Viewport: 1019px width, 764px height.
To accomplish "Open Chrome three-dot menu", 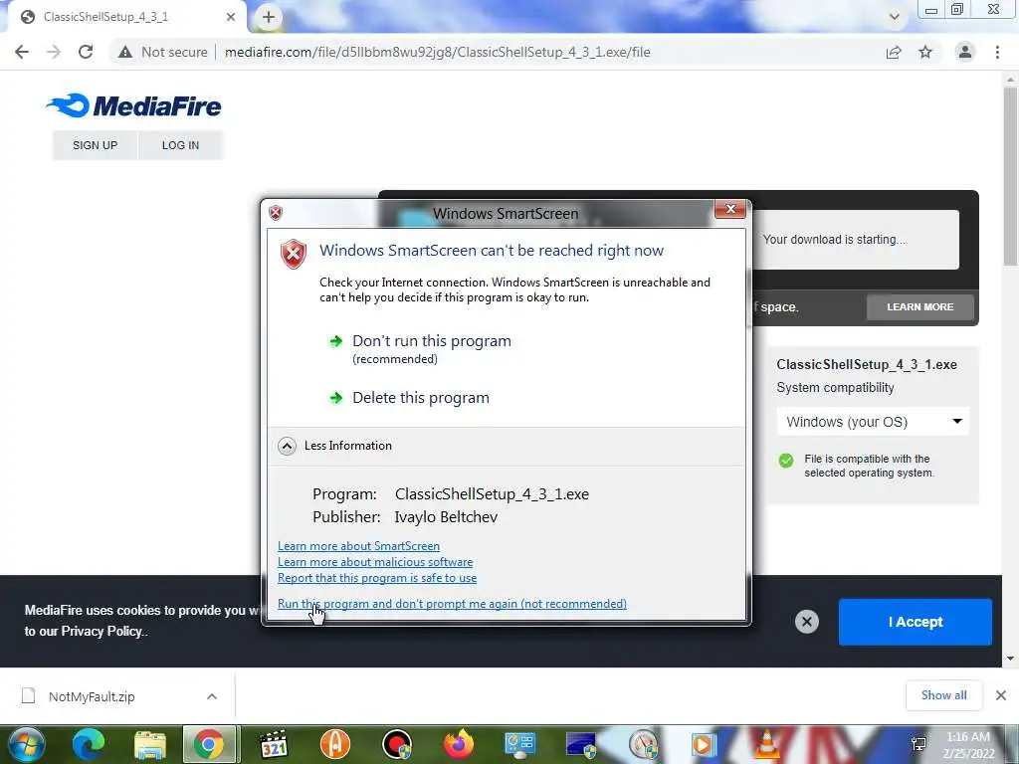I will [997, 52].
